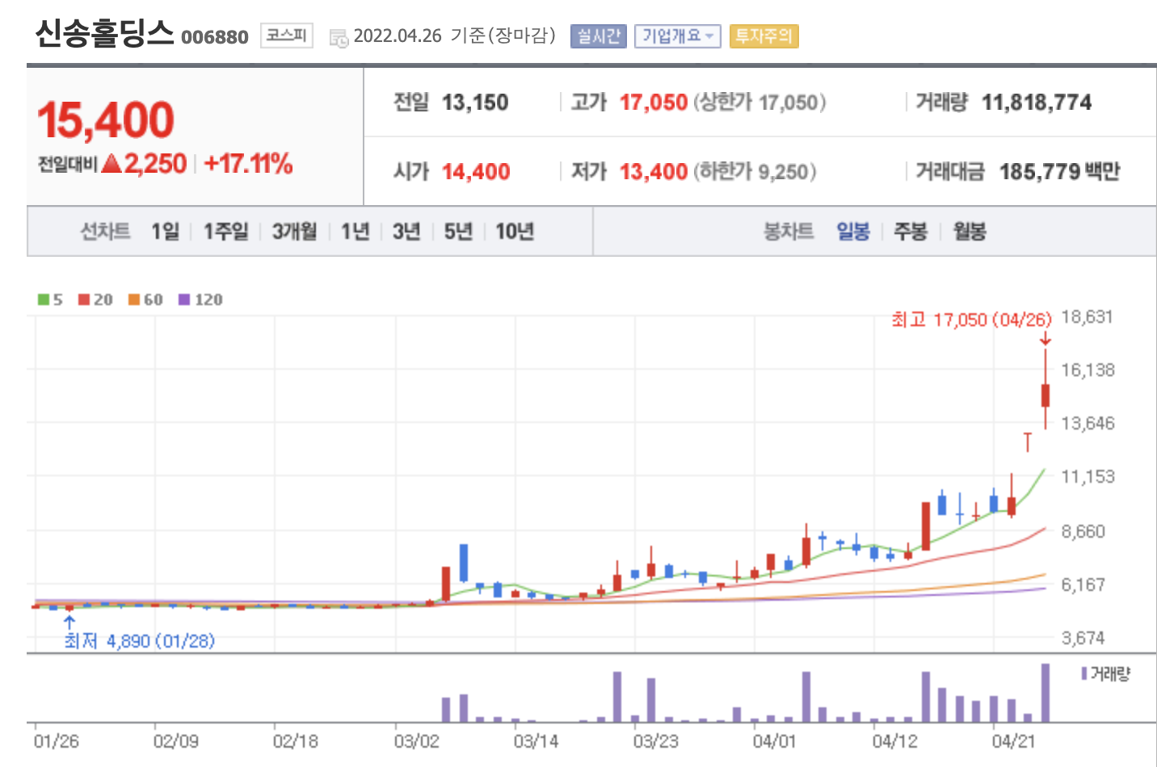This screenshot has width=1157, height=767.
Task: Select the 1주일 line chart tab
Action: [x=225, y=232]
